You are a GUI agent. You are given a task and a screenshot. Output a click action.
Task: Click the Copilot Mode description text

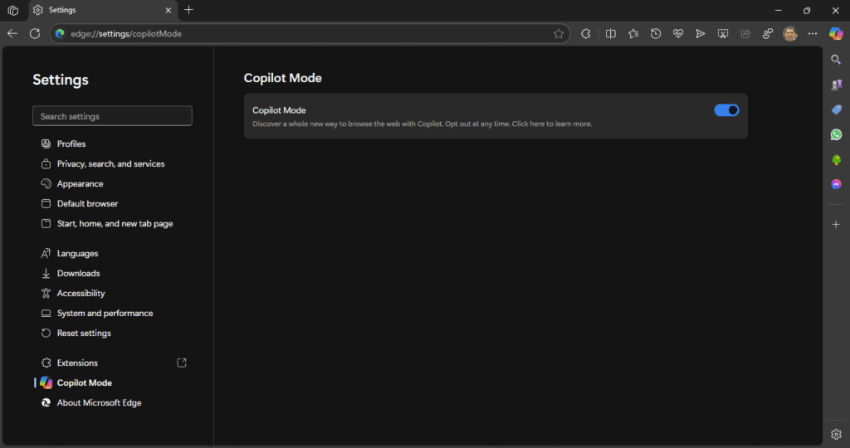[423, 124]
